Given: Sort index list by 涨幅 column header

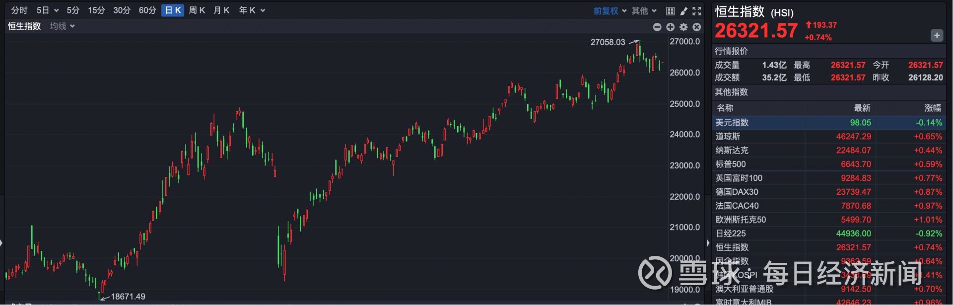Looking at the screenshot, I should [933, 108].
